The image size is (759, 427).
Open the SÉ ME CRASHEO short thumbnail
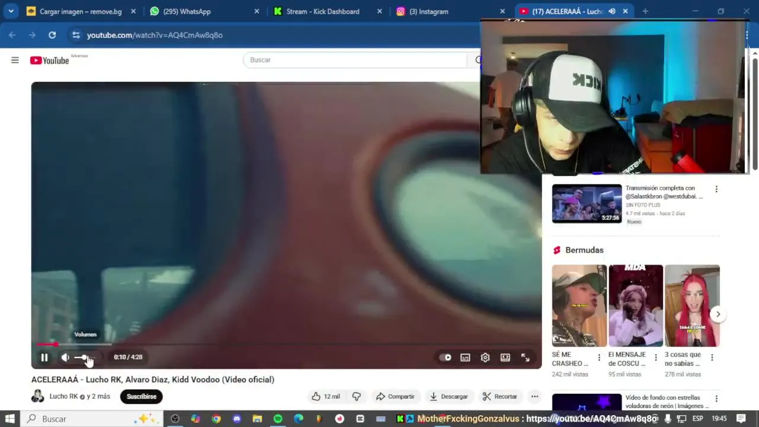(579, 305)
